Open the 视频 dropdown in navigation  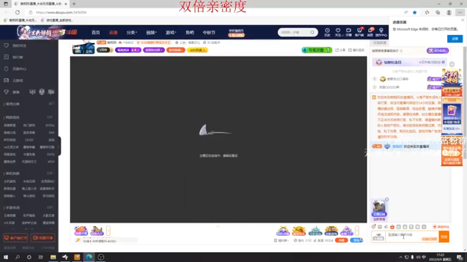tap(151, 33)
